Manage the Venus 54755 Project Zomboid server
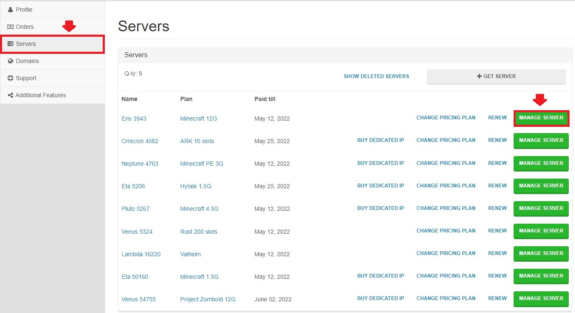This screenshot has width=575, height=313. coord(541,299)
